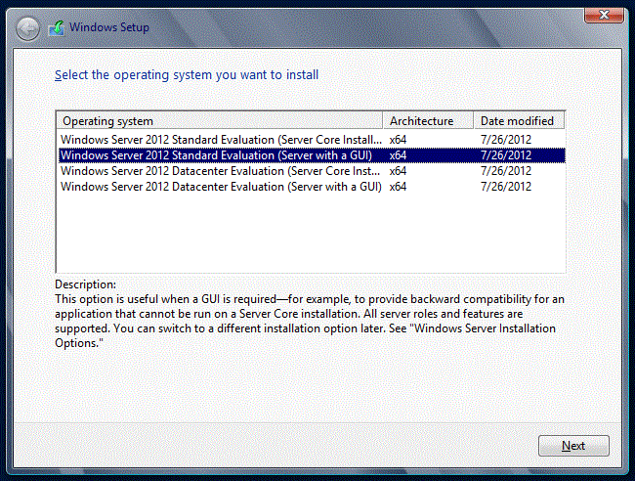
Task: Click 7/26/2012 in highlighted Standard GUI row
Action: coord(506,155)
